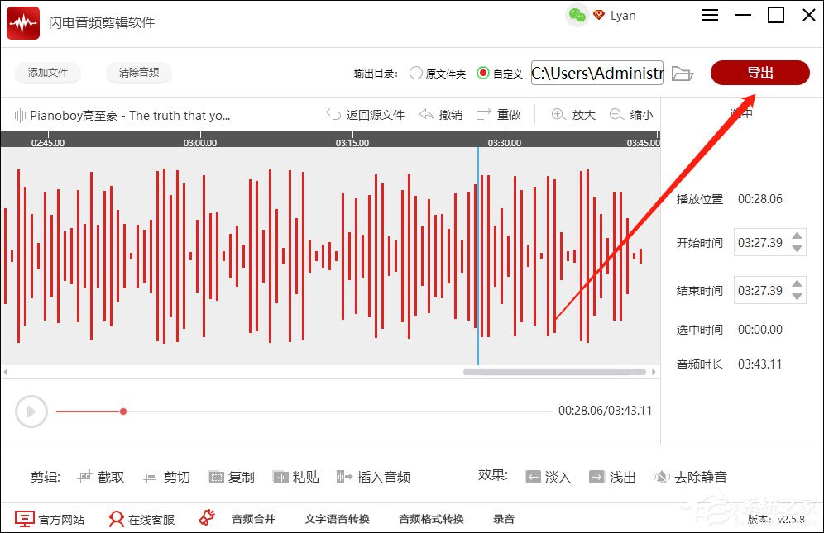Open 文字语音转换 from the bottom bar
The height and width of the screenshot is (533, 824).
(336, 519)
